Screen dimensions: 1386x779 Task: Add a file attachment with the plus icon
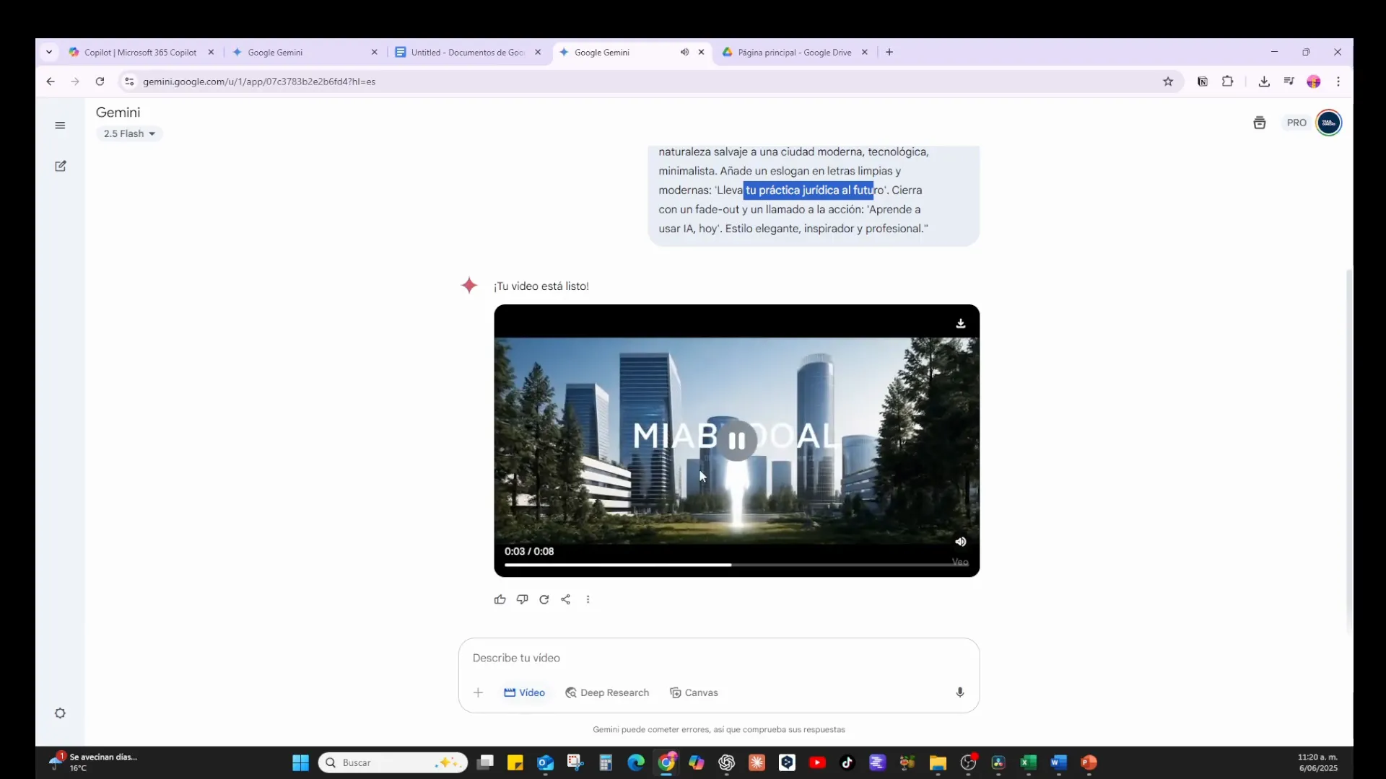pyautogui.click(x=478, y=692)
